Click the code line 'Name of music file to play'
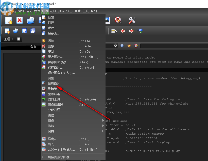The width and height of the screenshot is (208, 161). tap(153, 151)
